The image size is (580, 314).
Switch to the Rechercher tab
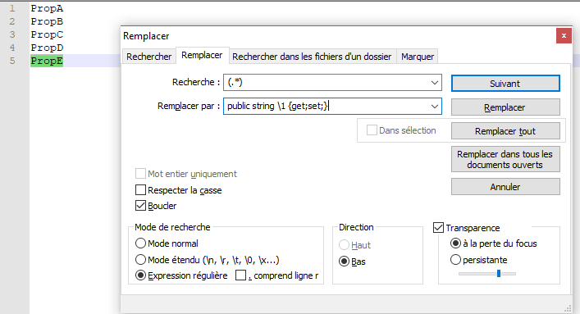point(149,57)
